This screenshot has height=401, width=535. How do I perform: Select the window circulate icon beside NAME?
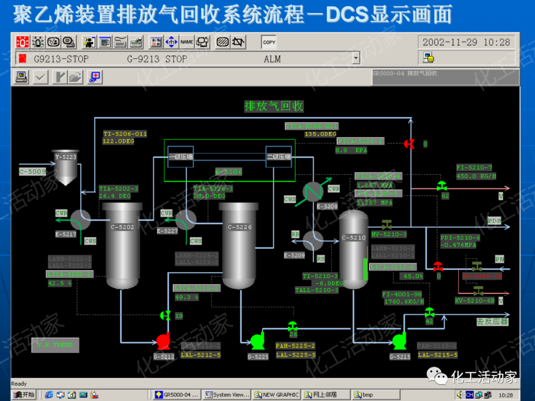point(202,42)
